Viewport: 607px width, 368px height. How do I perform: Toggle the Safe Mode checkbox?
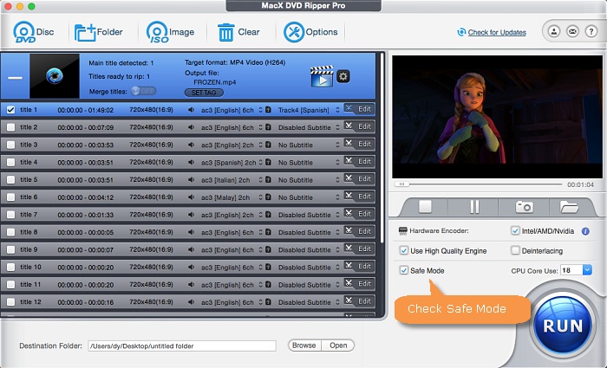404,270
